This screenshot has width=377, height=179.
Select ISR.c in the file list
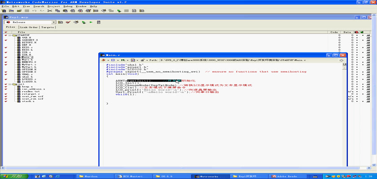(26, 52)
